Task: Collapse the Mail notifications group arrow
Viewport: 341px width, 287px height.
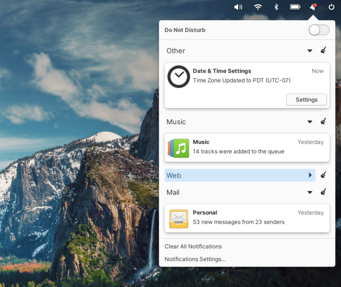Action: click(x=310, y=192)
